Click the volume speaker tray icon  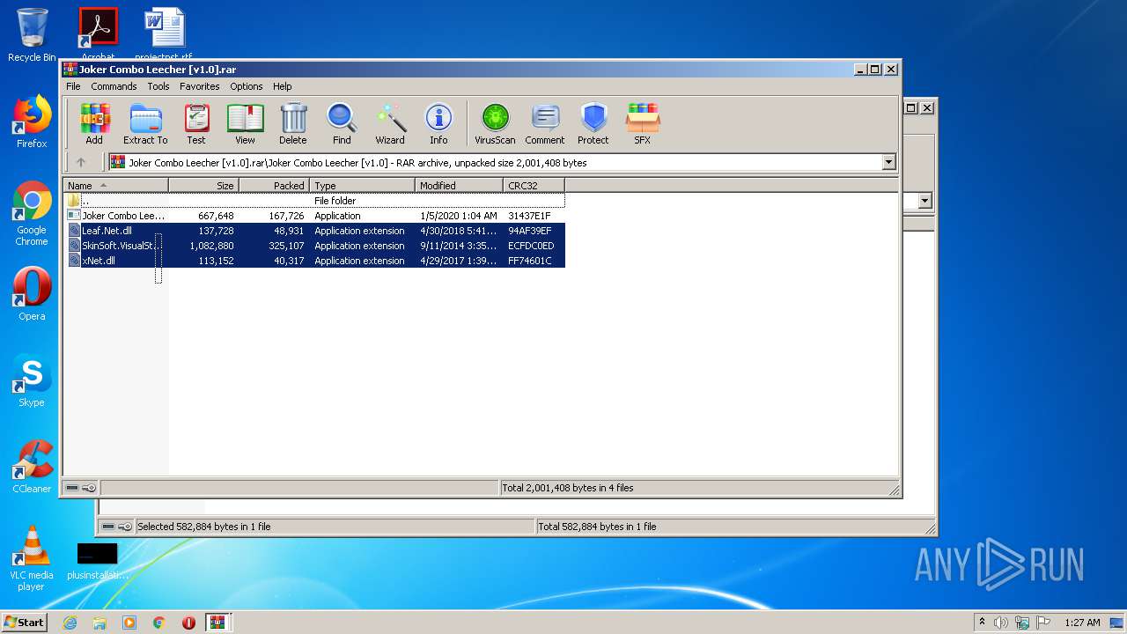[x=1001, y=623]
